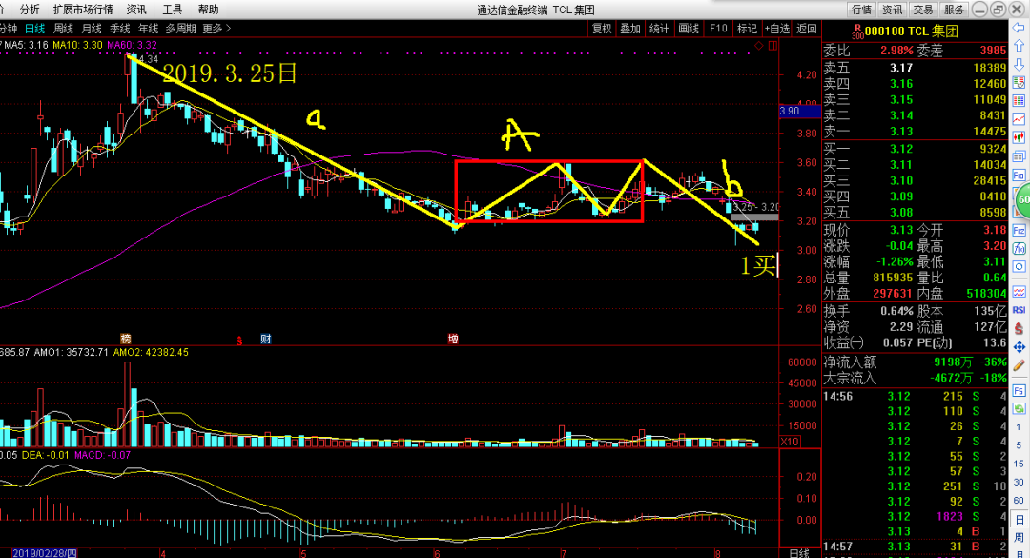Click the up arrow icon in right sidebar
The height and width of the screenshot is (558, 1030).
click(x=1019, y=46)
